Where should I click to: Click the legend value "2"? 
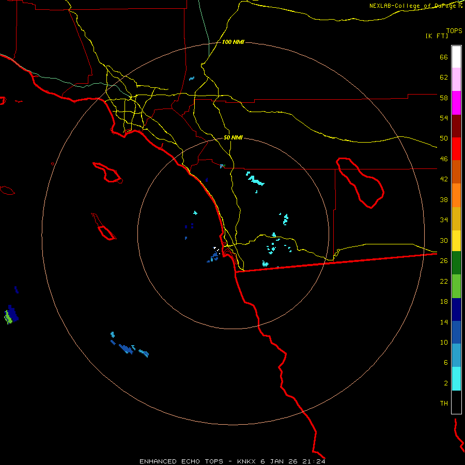click(446, 383)
